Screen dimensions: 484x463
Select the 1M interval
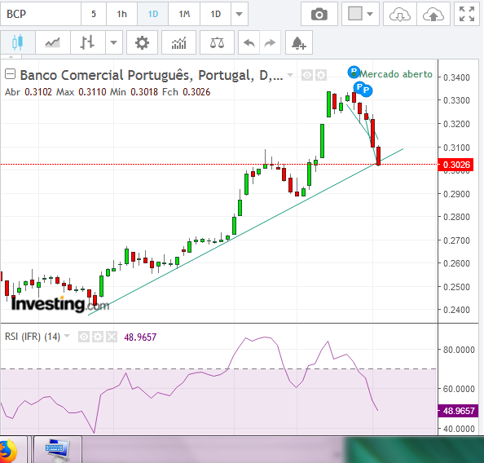[184, 14]
